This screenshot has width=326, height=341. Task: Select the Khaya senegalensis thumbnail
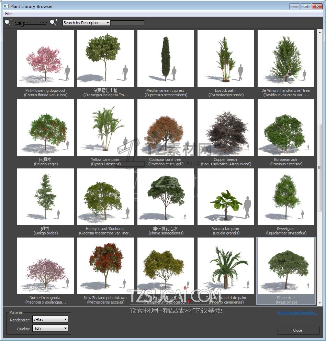(166, 197)
